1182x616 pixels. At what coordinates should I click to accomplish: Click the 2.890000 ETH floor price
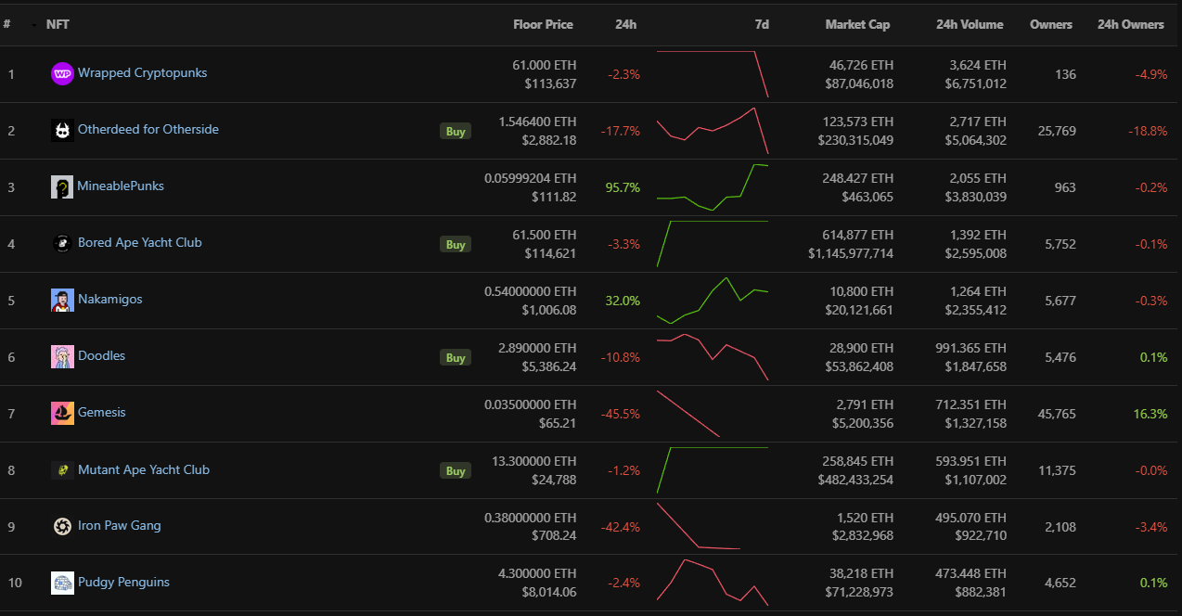pyautogui.click(x=538, y=348)
